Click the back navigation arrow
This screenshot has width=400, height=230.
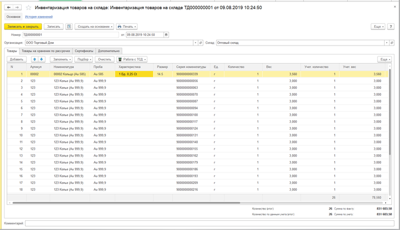point(9,8)
